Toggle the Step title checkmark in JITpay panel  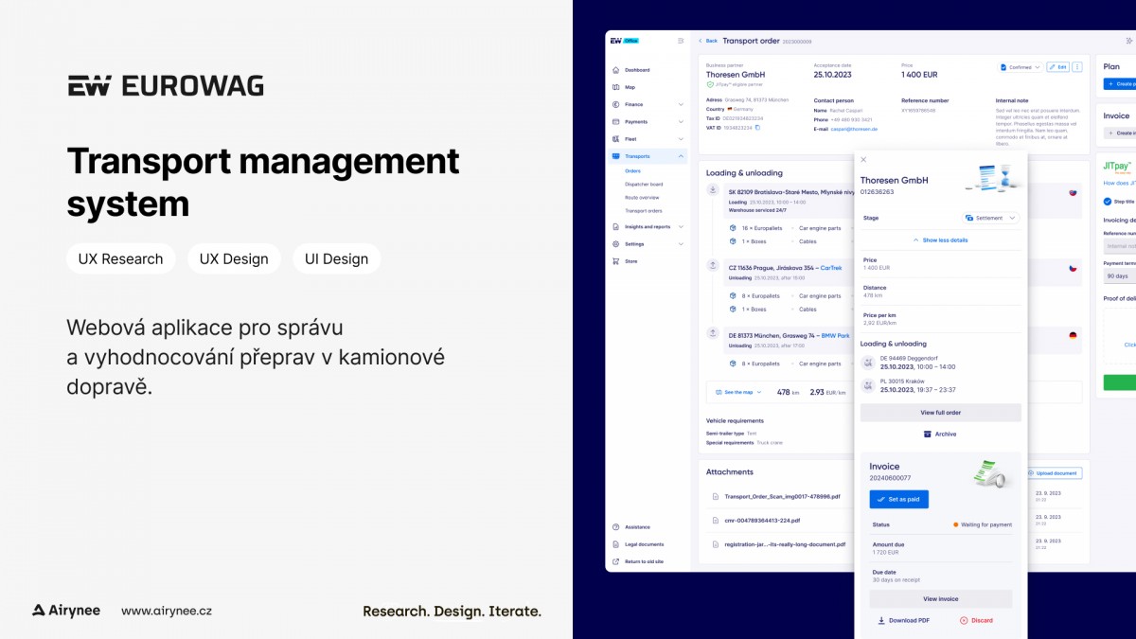click(x=1108, y=201)
